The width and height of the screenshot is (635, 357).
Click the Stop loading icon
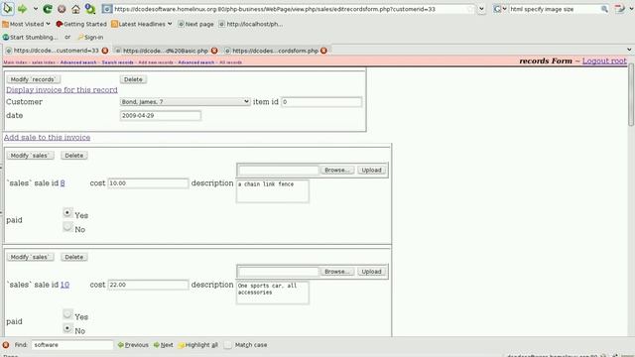click(x=62, y=9)
